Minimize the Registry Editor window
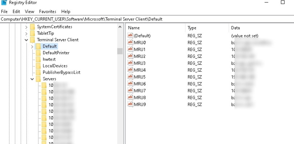The width and height of the screenshot is (294, 144). click(x=266, y=3)
